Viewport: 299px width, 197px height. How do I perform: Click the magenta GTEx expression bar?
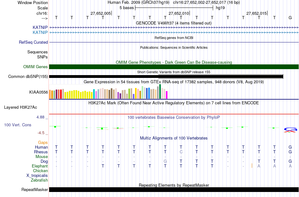(x=167, y=95)
